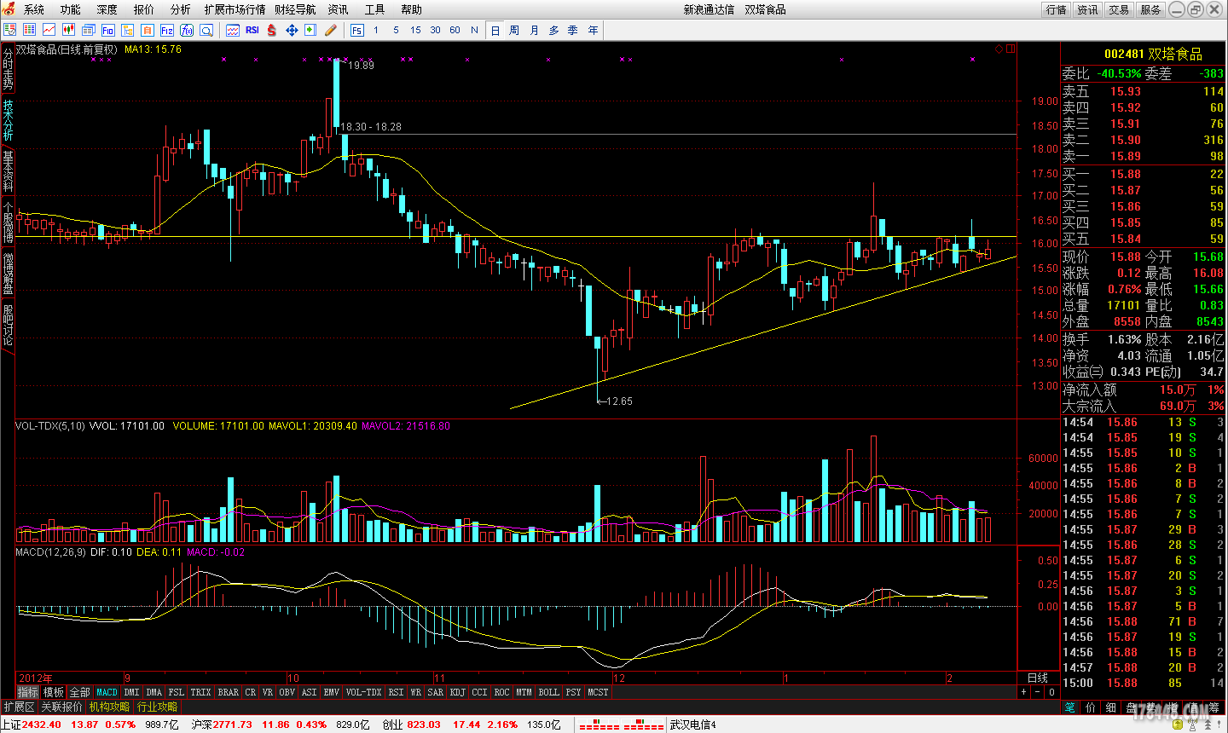This screenshot has height=733, width=1228.
Task: Click the small square icon at chart corner
Action: (1011, 49)
